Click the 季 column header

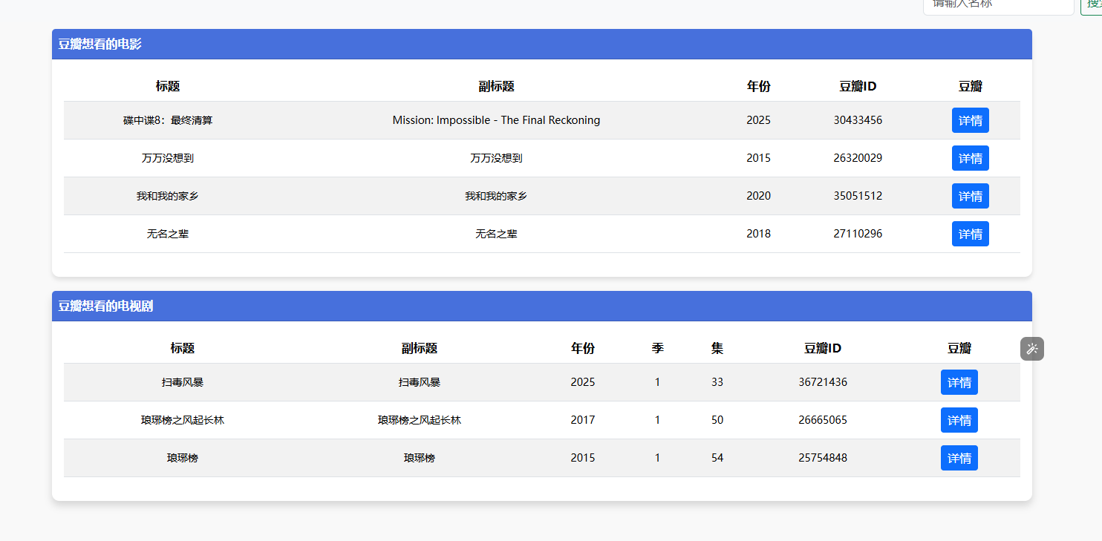point(657,348)
